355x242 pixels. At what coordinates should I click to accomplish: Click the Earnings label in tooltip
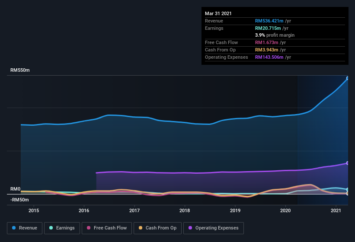(214, 28)
